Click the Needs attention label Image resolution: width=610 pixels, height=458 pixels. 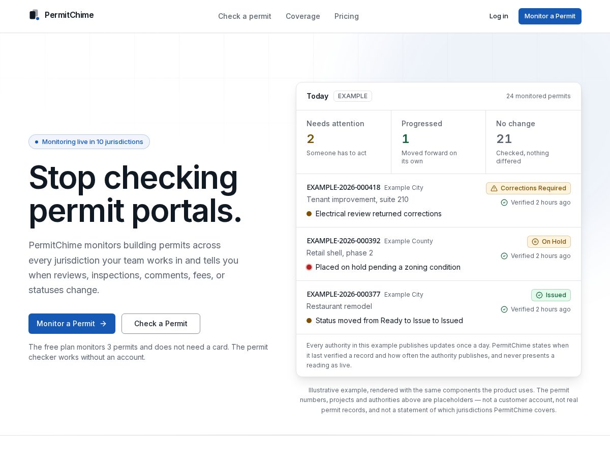[335, 124]
